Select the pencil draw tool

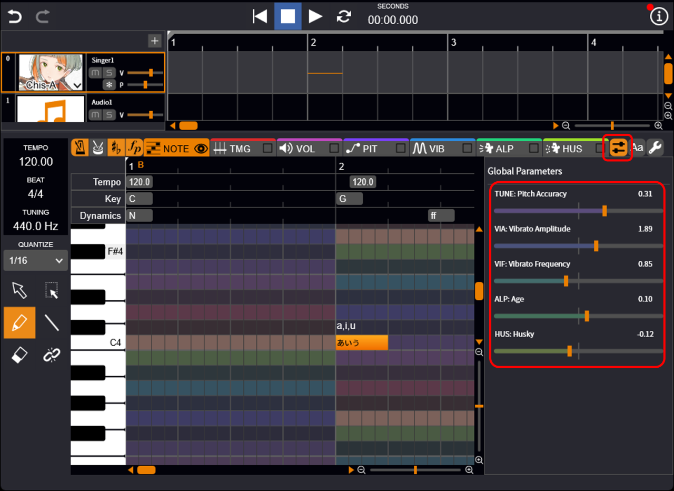pyautogui.click(x=19, y=322)
